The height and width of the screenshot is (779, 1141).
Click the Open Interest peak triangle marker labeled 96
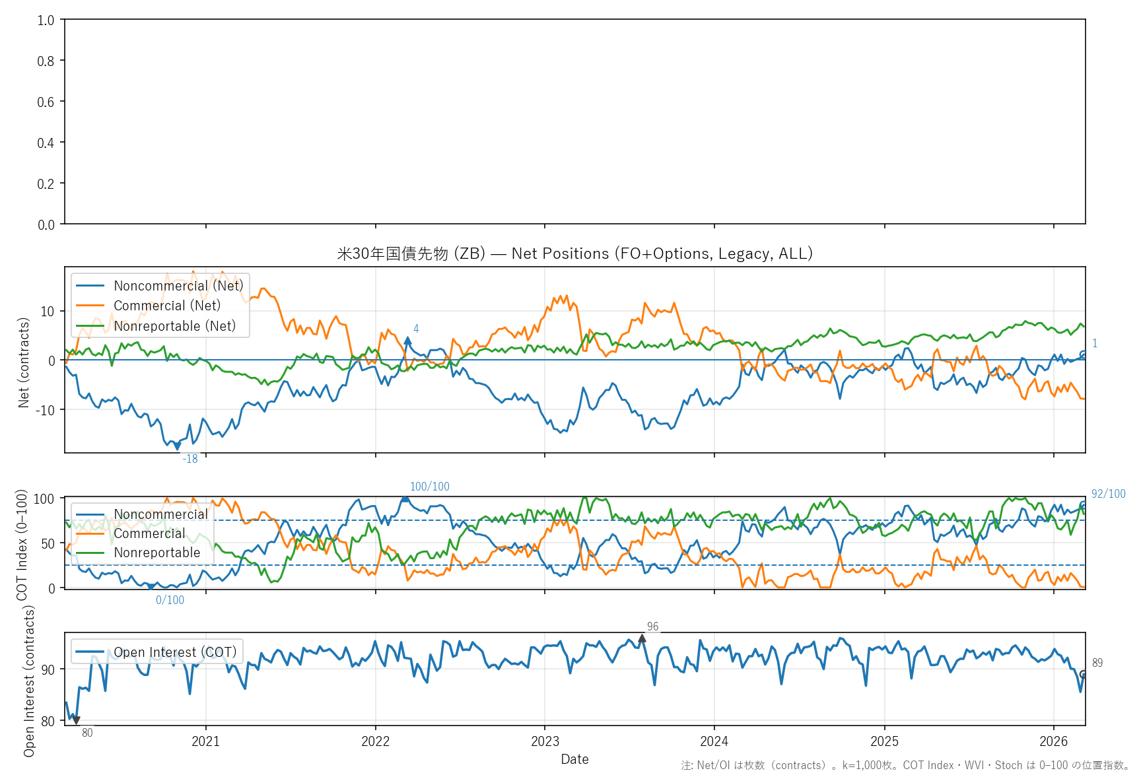point(642,638)
